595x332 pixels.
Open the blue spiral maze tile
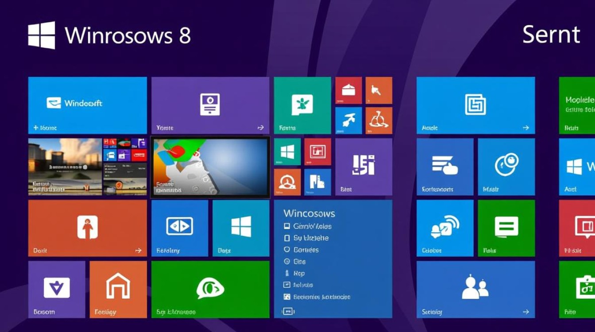click(475, 105)
